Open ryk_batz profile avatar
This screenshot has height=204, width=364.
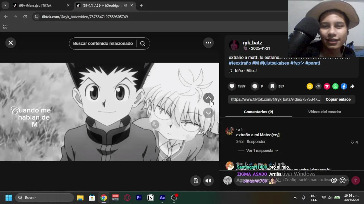[234, 45]
